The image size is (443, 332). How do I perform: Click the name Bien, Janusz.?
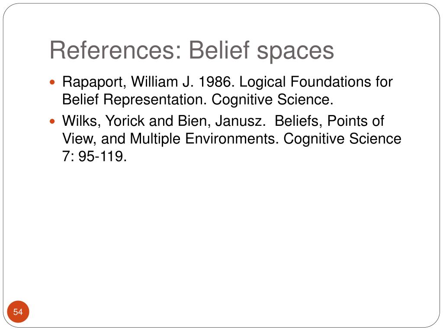pyautogui.click(x=222, y=121)
